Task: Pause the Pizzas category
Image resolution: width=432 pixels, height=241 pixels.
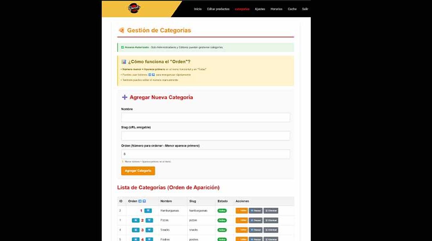Action: pos(255,220)
